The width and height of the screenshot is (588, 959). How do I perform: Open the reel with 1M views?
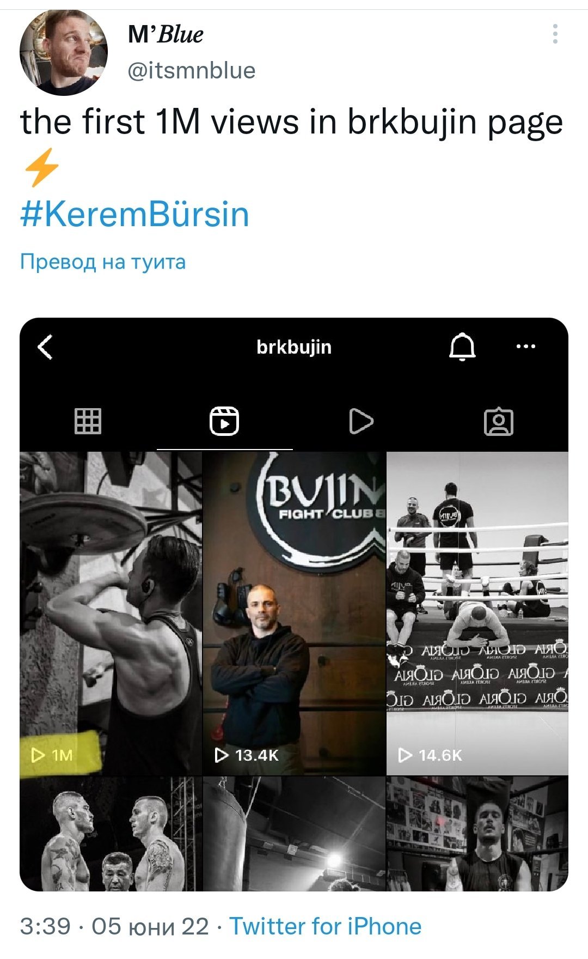tap(111, 613)
